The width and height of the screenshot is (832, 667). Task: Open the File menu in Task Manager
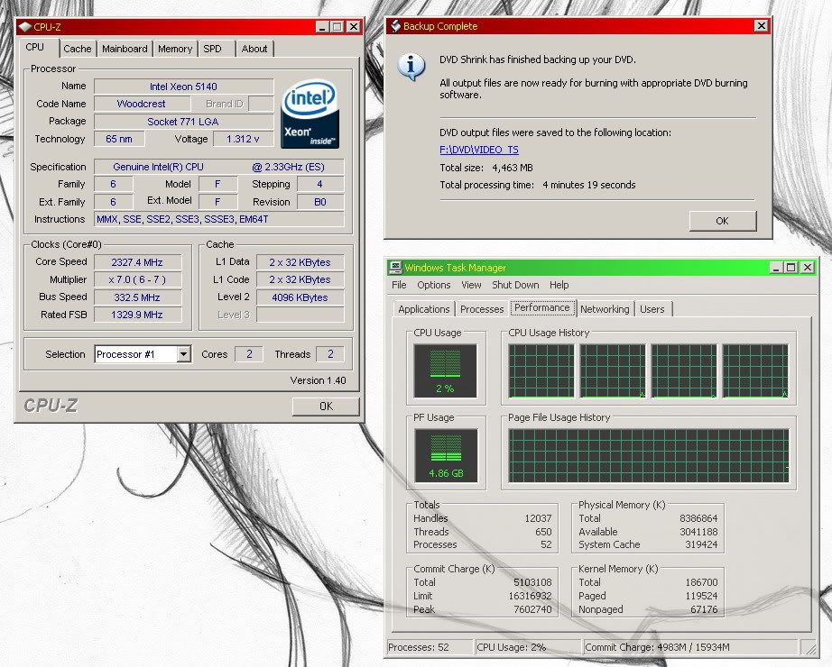[x=399, y=285]
